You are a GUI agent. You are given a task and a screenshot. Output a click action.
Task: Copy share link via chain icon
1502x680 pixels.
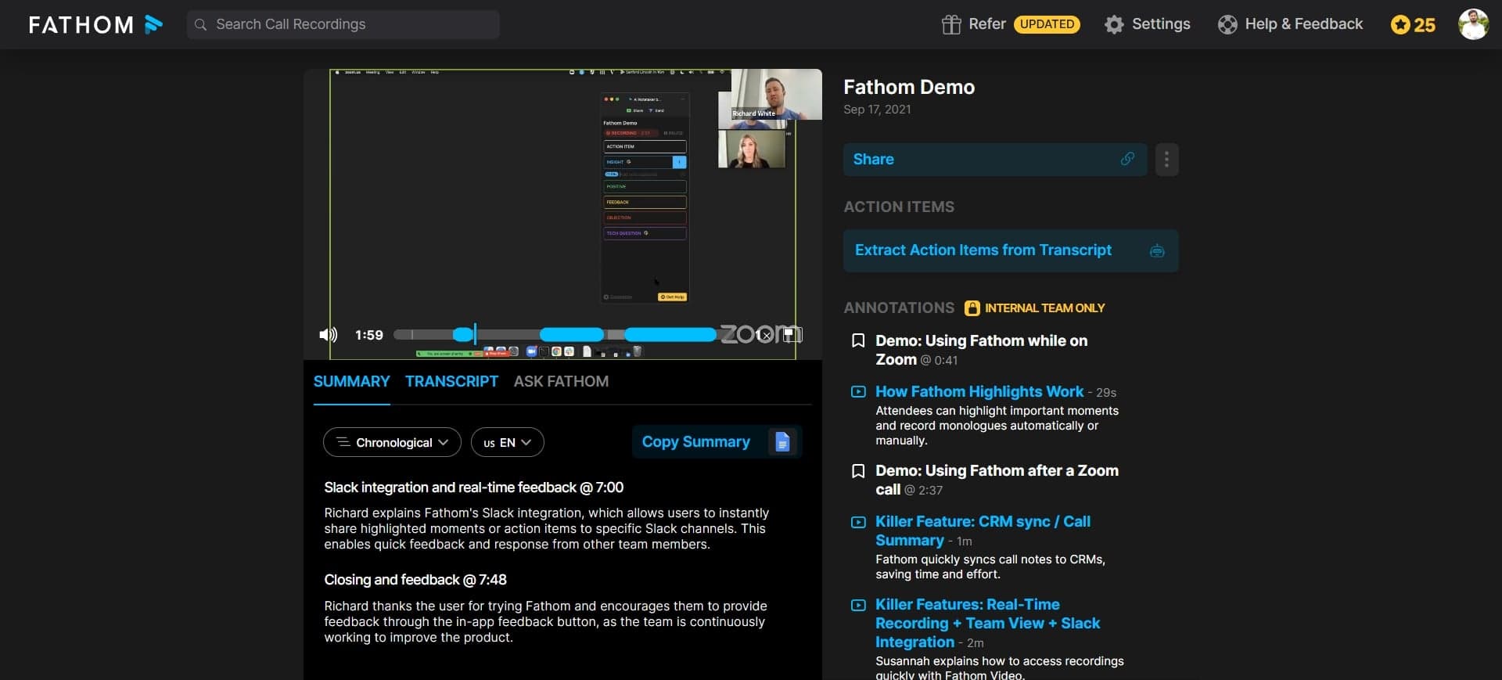[x=1127, y=159]
